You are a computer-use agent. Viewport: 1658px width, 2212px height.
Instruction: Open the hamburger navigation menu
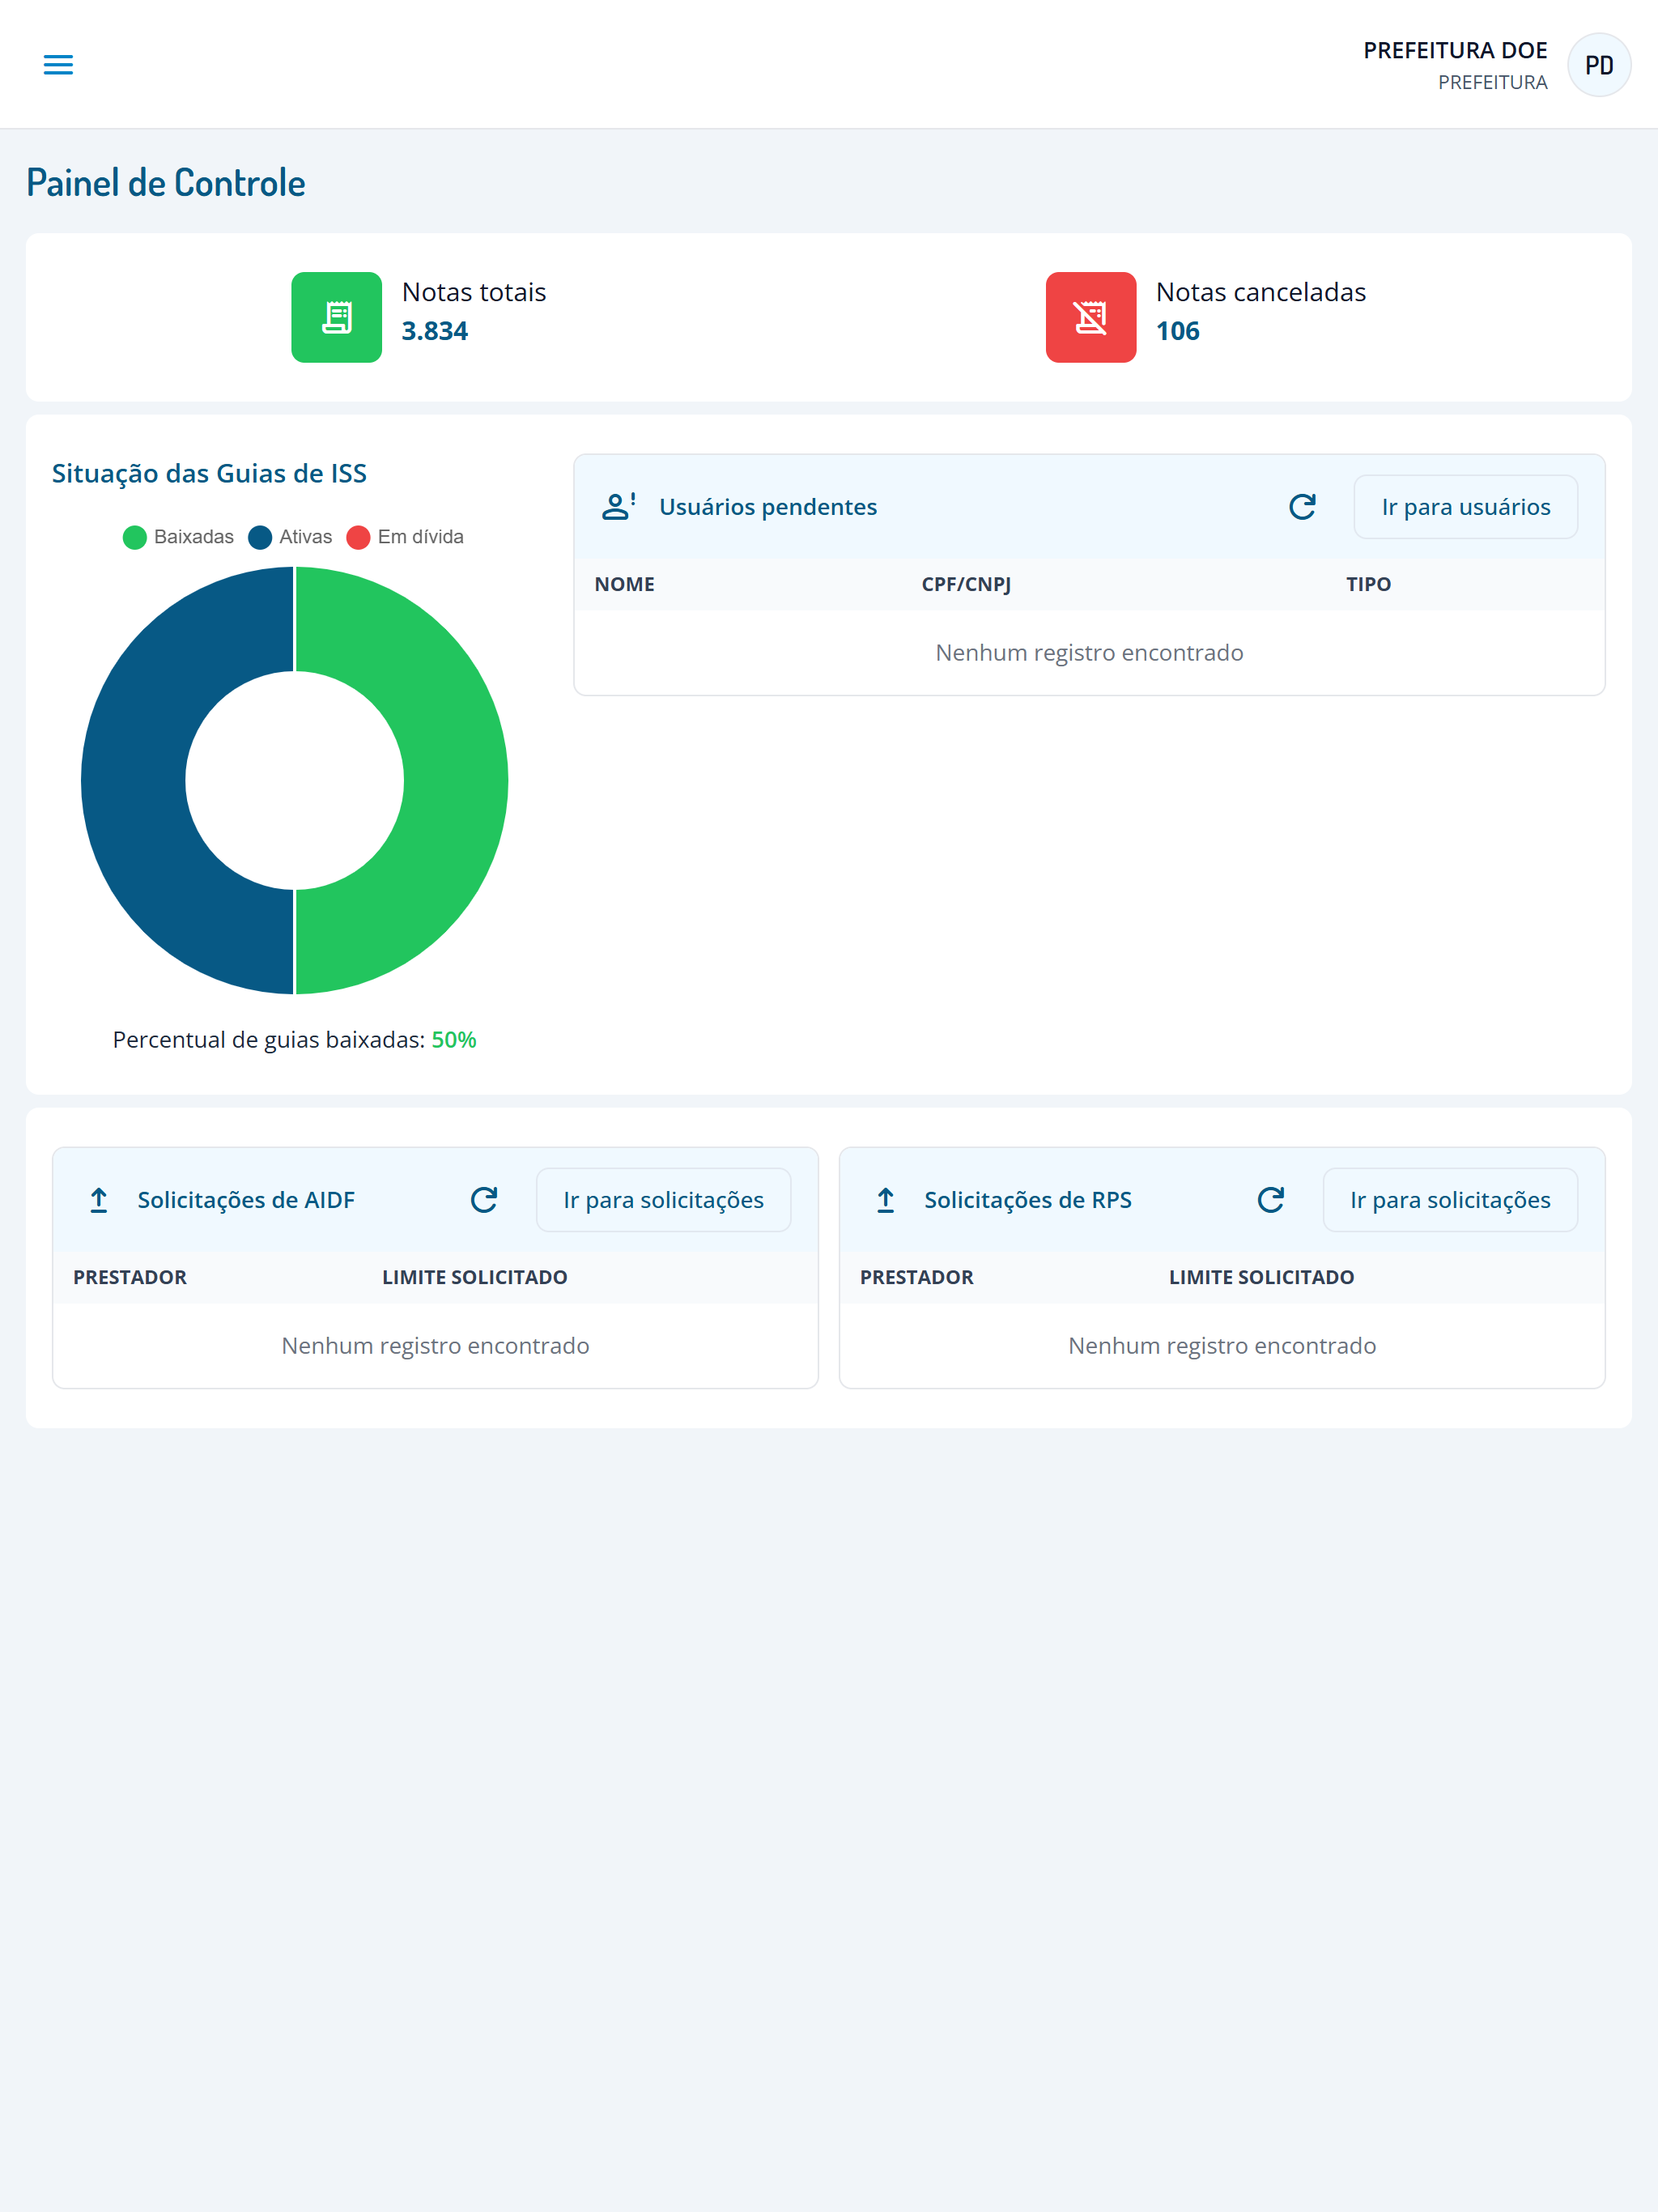tap(58, 65)
